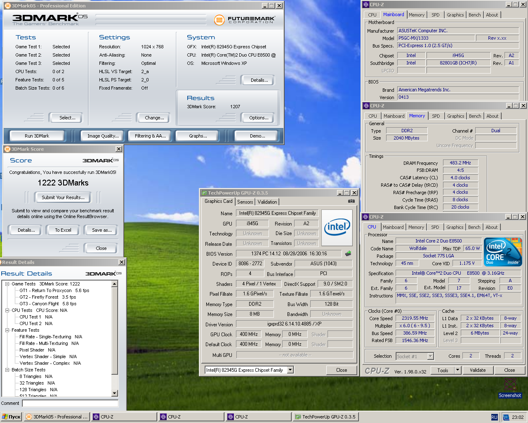The image size is (528, 423).
Task: Click the Tools button in CPU-Z
Action: [x=443, y=370]
